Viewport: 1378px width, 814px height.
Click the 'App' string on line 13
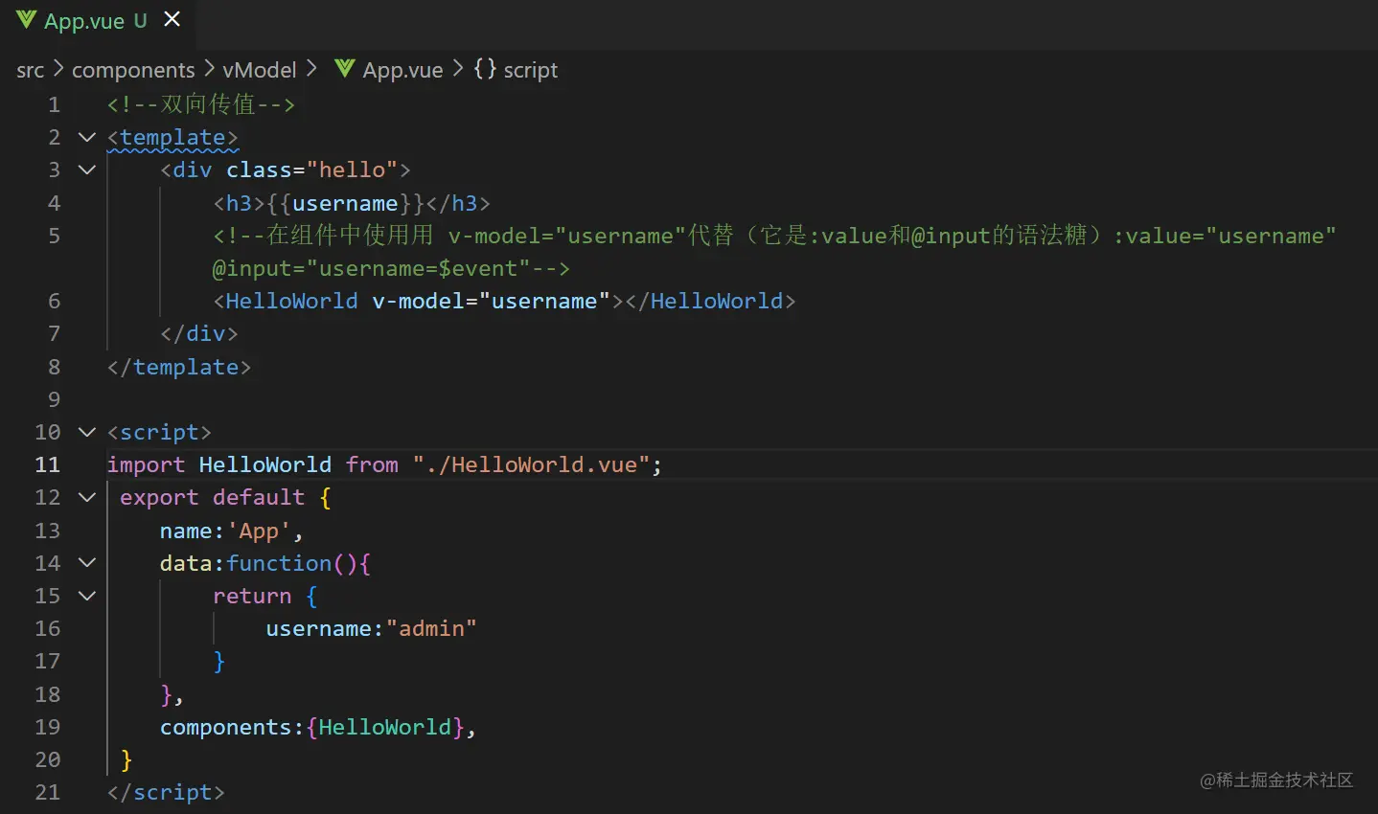(x=259, y=531)
